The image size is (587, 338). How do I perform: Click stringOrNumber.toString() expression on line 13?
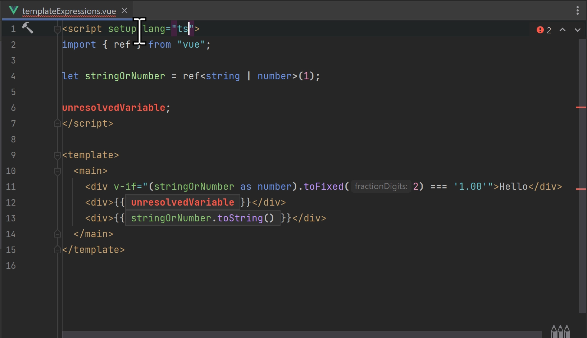coord(203,218)
